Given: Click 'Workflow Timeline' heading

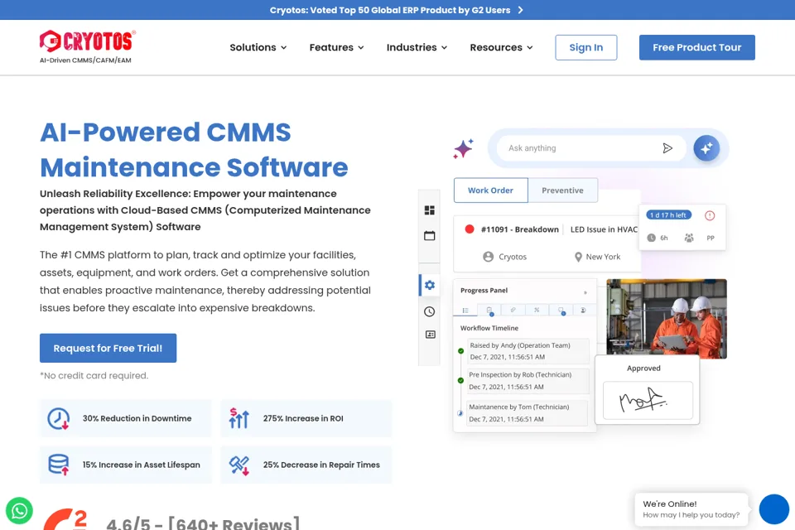Looking at the screenshot, I should coord(489,328).
